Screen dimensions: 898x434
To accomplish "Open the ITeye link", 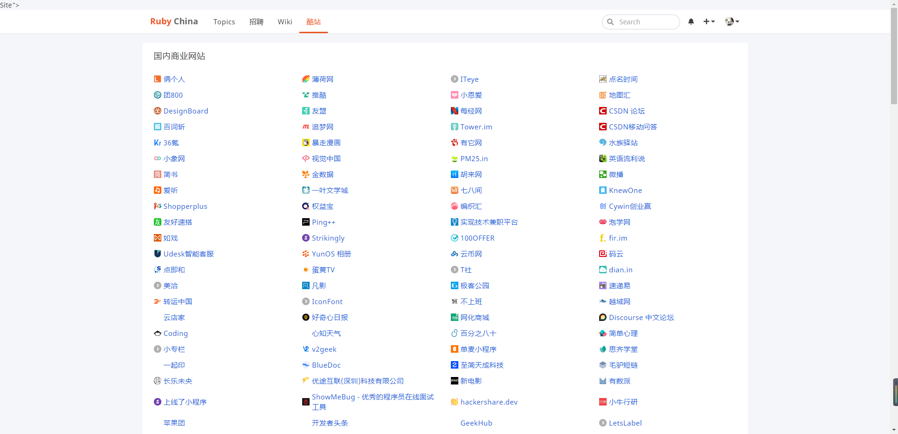I will 470,79.
